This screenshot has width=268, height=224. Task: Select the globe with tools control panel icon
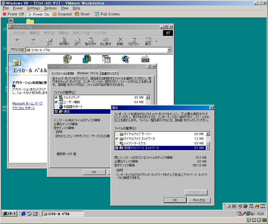tap(126, 59)
